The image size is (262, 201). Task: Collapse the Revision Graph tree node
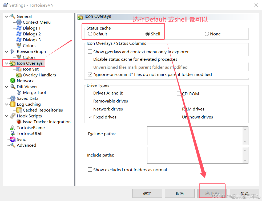(x=6, y=51)
